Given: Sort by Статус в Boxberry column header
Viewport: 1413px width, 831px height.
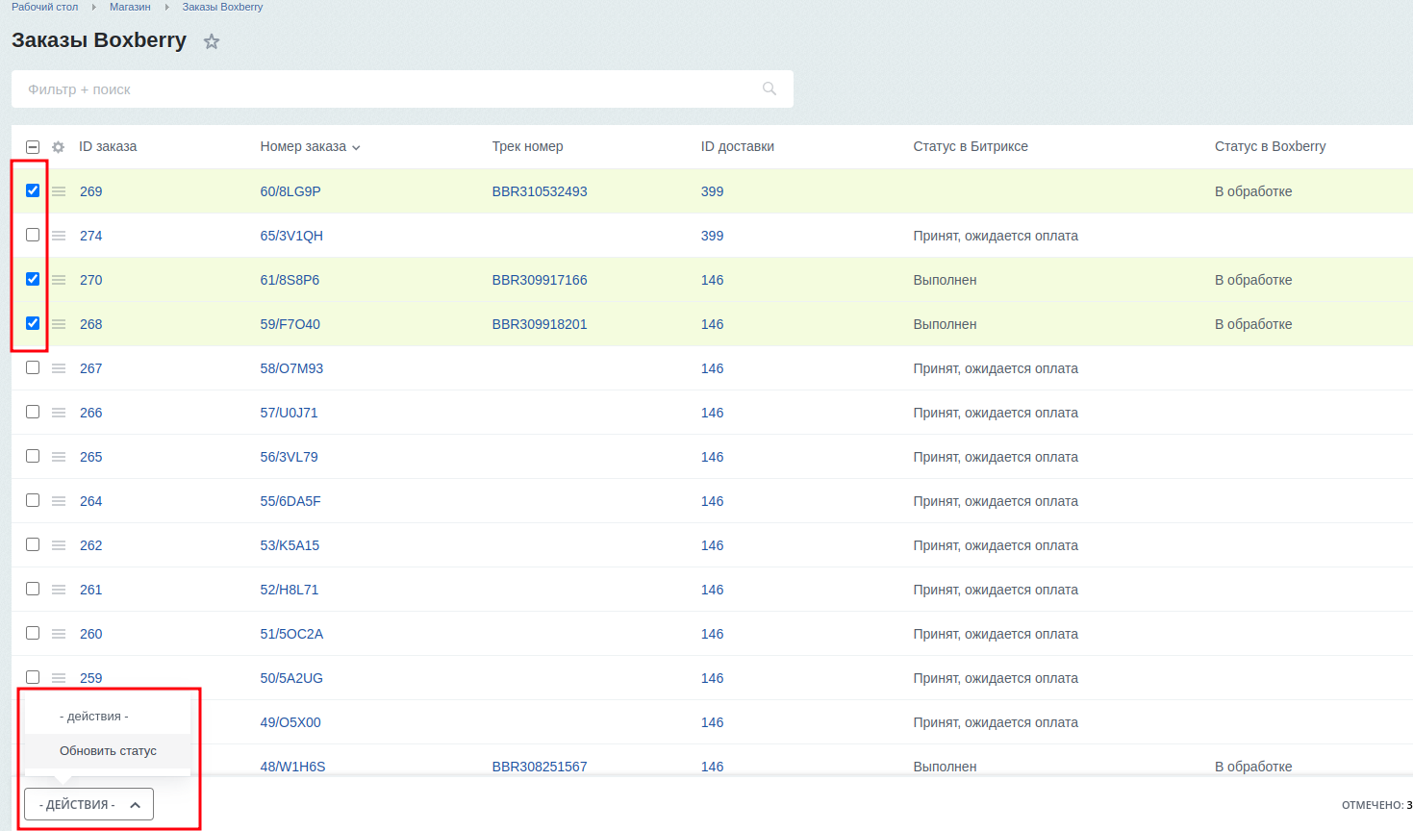Looking at the screenshot, I should 1270,146.
